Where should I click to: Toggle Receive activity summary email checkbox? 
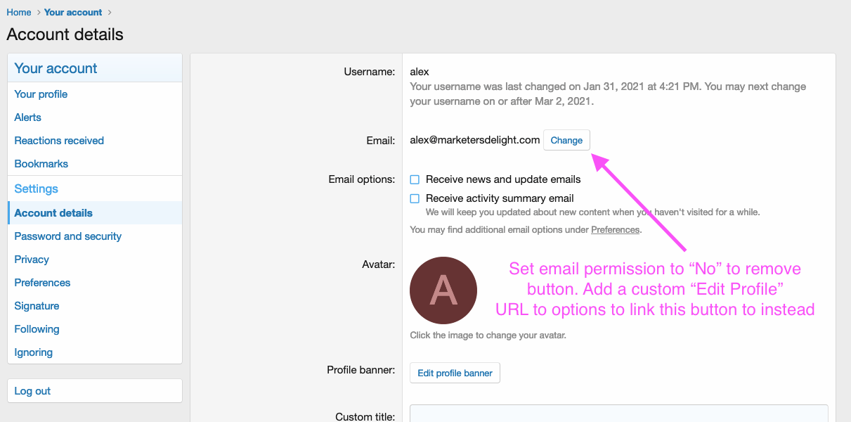(x=415, y=198)
